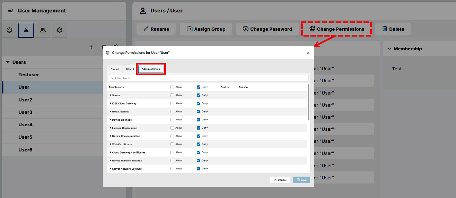Collapse the User Management sidebar menu icon
This screenshot has width=456, height=198.
[x=10, y=11]
